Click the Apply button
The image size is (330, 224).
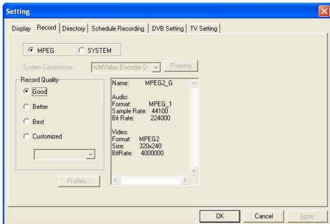307,216
